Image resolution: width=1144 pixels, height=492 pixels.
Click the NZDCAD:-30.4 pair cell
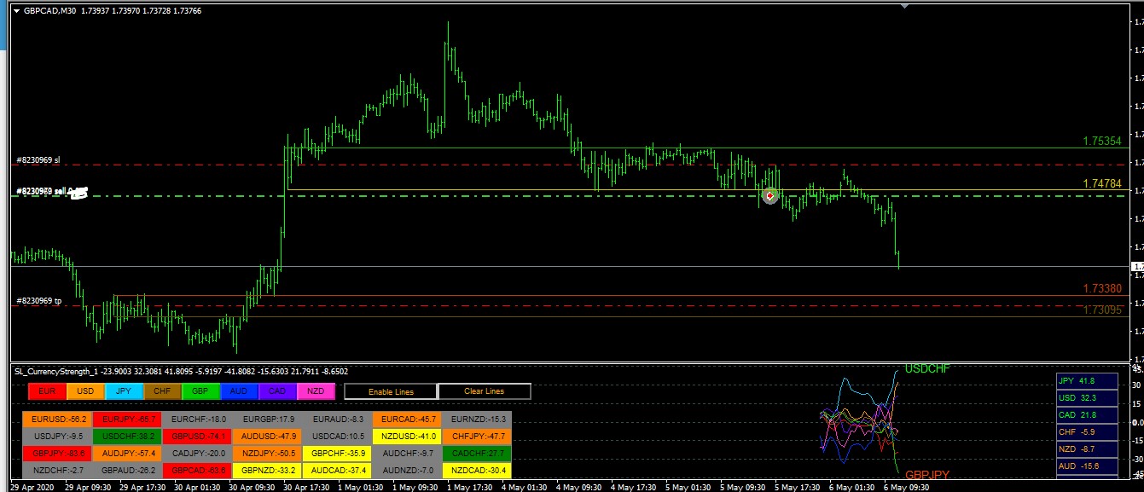476,471
